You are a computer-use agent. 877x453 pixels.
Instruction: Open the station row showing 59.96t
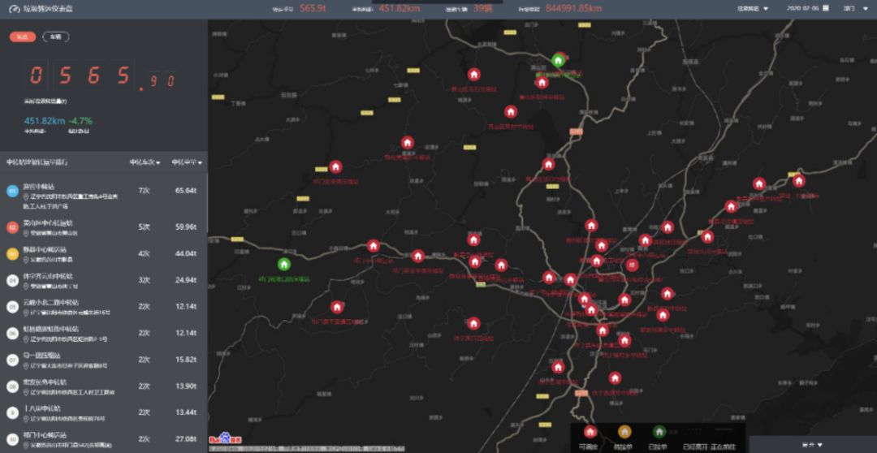tap(104, 226)
